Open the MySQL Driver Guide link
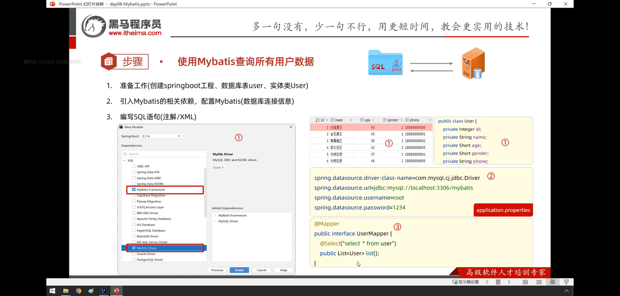Image resolution: width=620 pixels, height=296 pixels. click(x=218, y=168)
